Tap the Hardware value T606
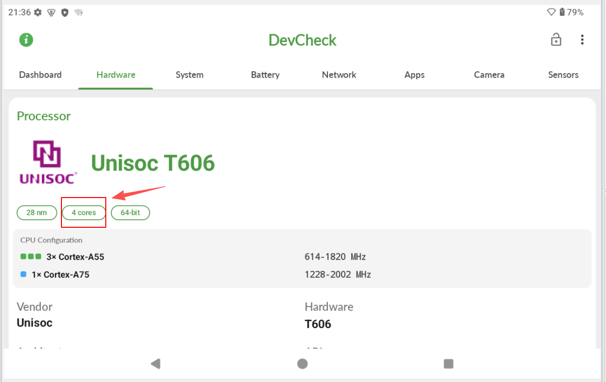606x382 pixels. 318,324
